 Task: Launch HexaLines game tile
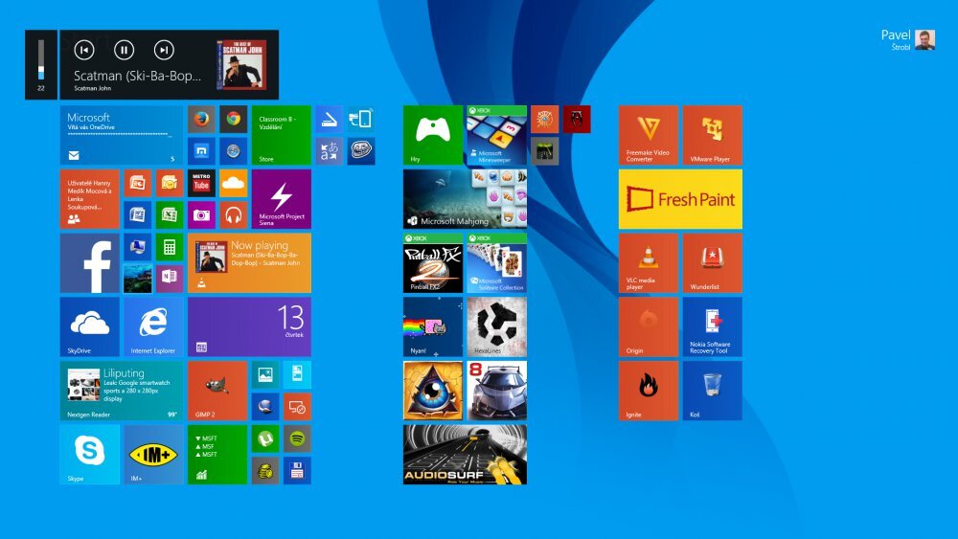pos(496,326)
